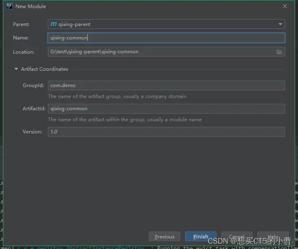
Task: Click the Finish button
Action: coord(201,237)
